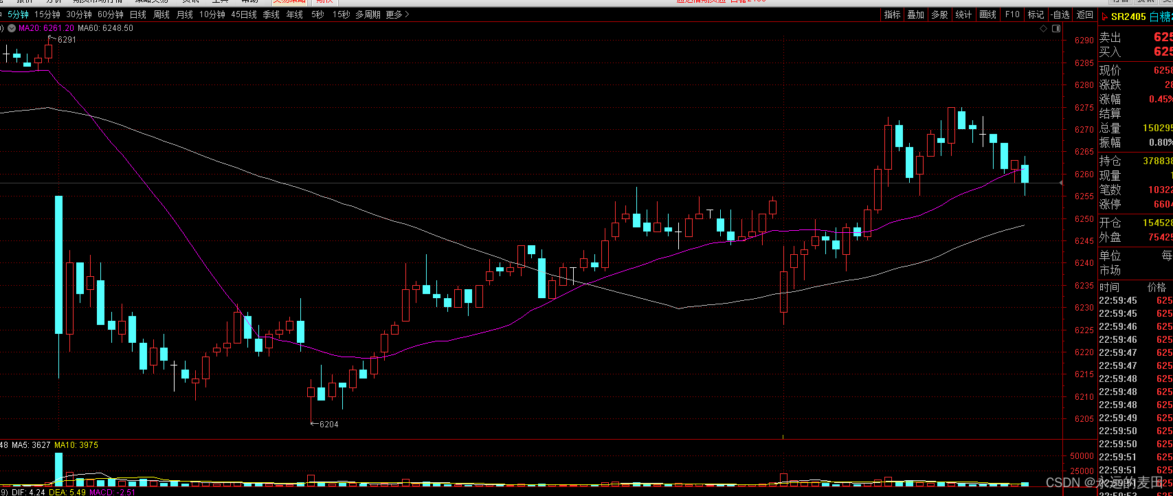Click the 涨停 limit-up row
The image size is (1173, 496).
click(1135, 204)
